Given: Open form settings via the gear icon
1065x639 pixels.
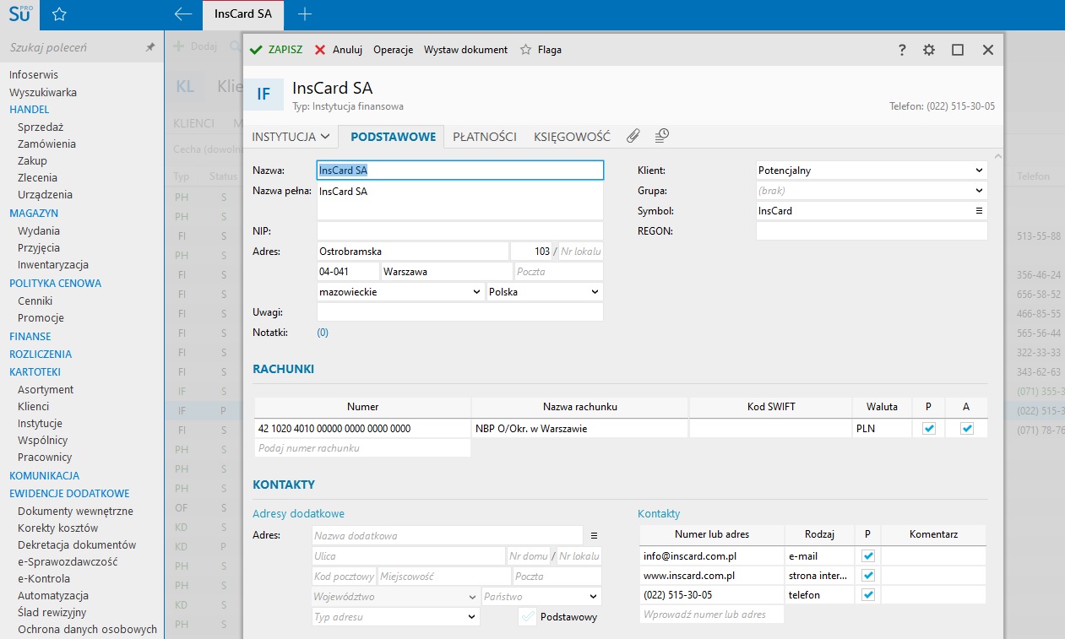Looking at the screenshot, I should click(929, 50).
